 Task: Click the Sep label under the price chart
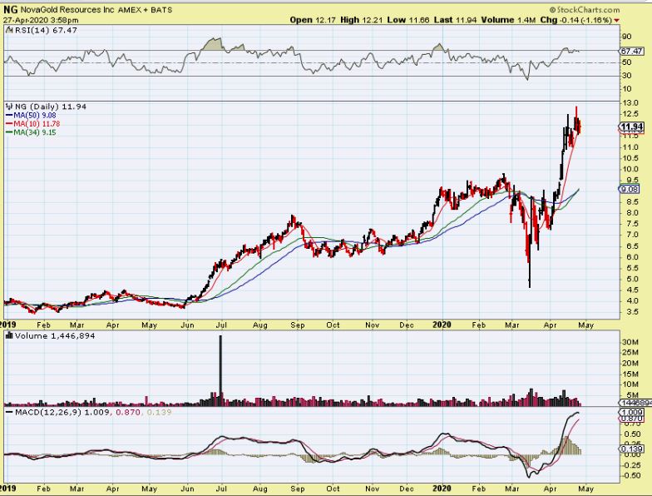[x=298, y=325]
